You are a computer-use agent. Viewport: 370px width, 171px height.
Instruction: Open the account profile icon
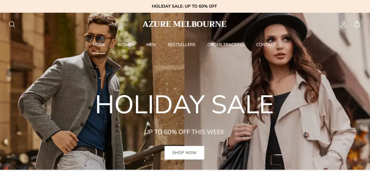click(x=344, y=24)
